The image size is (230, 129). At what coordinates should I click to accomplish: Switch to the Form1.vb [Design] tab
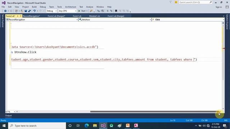click(x=116, y=16)
